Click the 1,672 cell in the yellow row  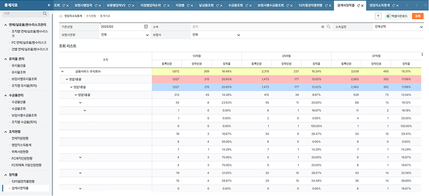pyautogui.click(x=166, y=71)
